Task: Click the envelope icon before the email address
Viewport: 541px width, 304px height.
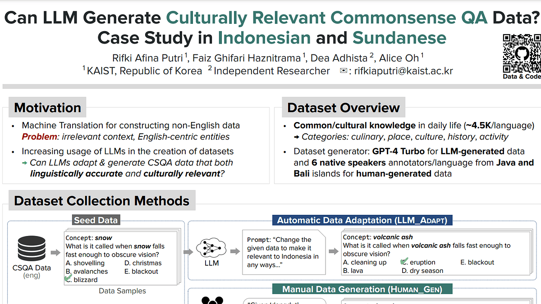Action: point(344,71)
